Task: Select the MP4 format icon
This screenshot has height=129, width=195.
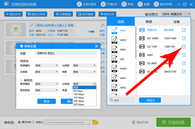Action: click(114, 31)
